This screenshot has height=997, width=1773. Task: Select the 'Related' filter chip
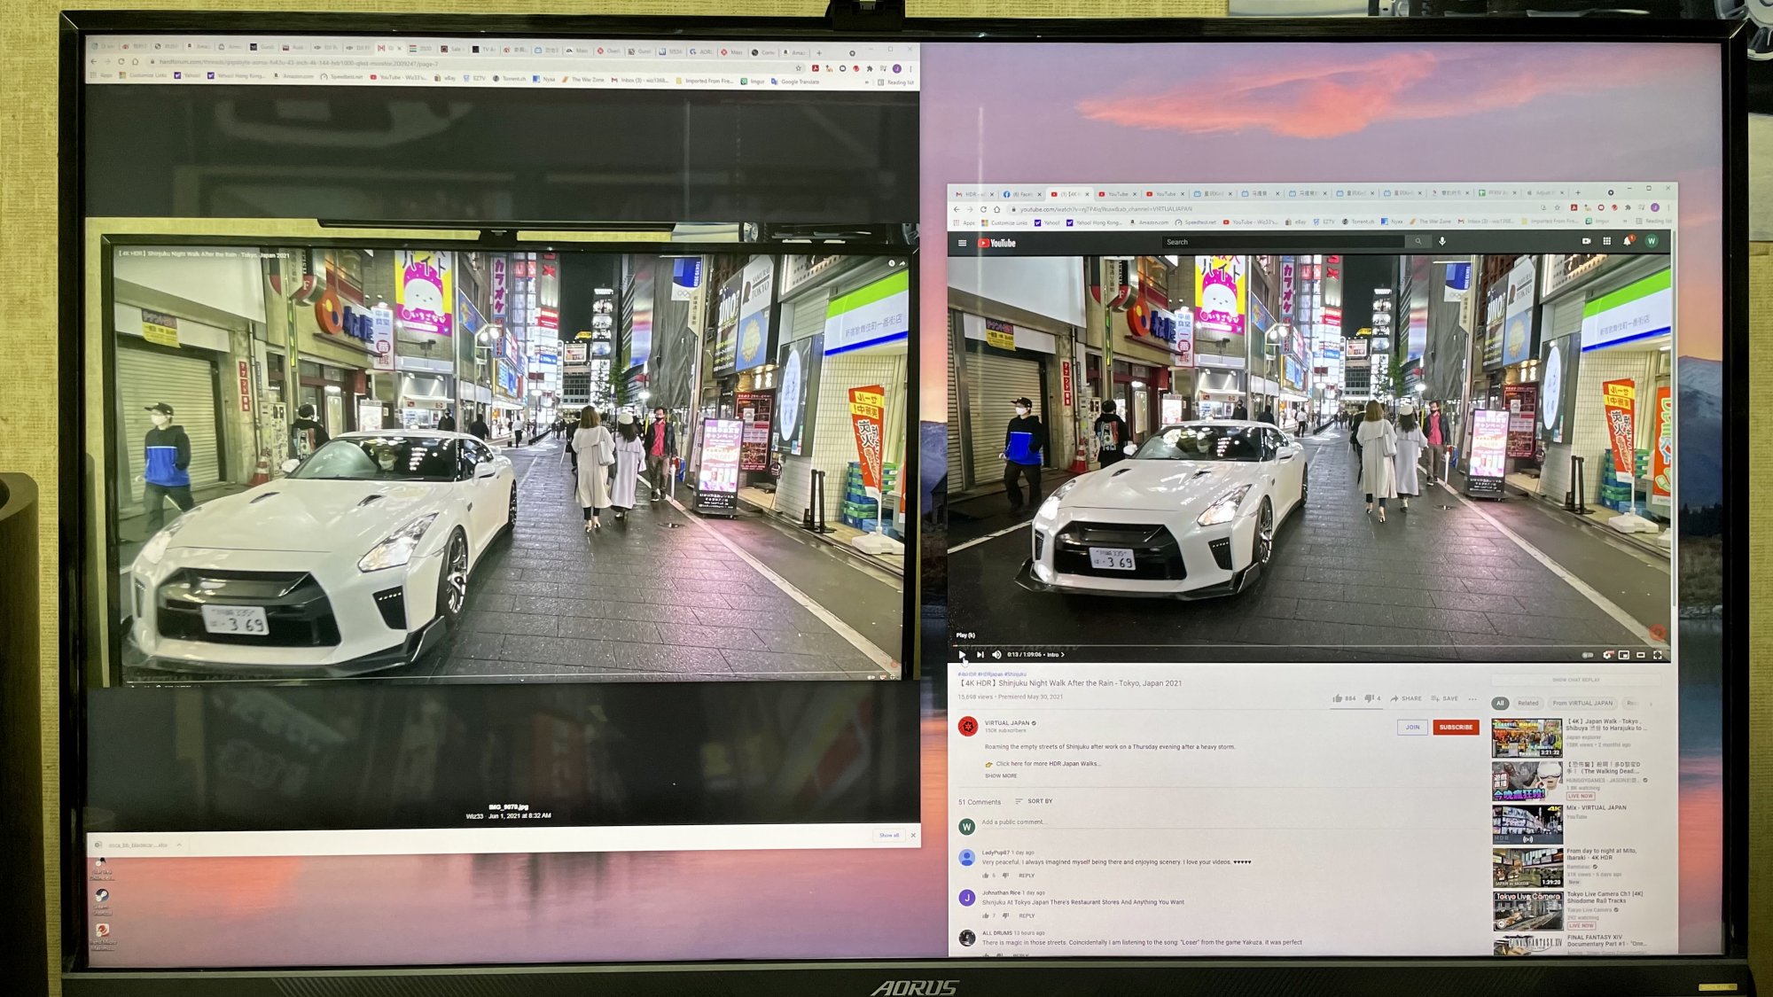click(1528, 703)
